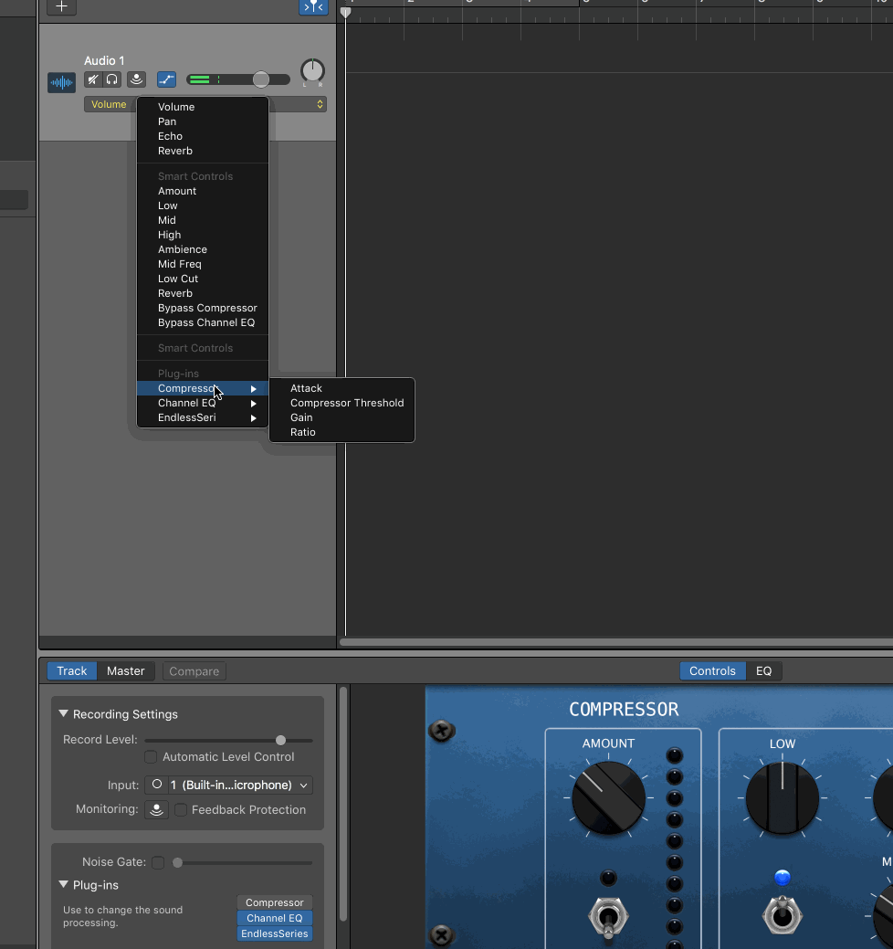Click the Audio 1 waveform track icon
The height and width of the screenshot is (949, 893).
[x=62, y=82]
